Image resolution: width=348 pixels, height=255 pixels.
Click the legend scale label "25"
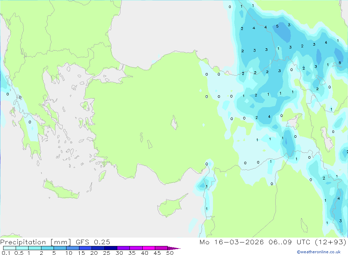coord(106,253)
